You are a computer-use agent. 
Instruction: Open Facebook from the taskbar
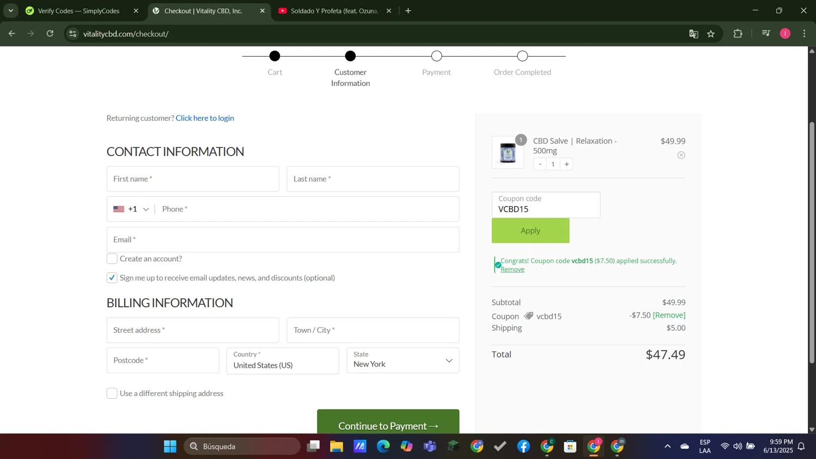coord(523,446)
